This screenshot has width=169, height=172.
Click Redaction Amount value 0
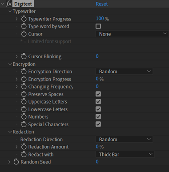[x=97, y=147]
